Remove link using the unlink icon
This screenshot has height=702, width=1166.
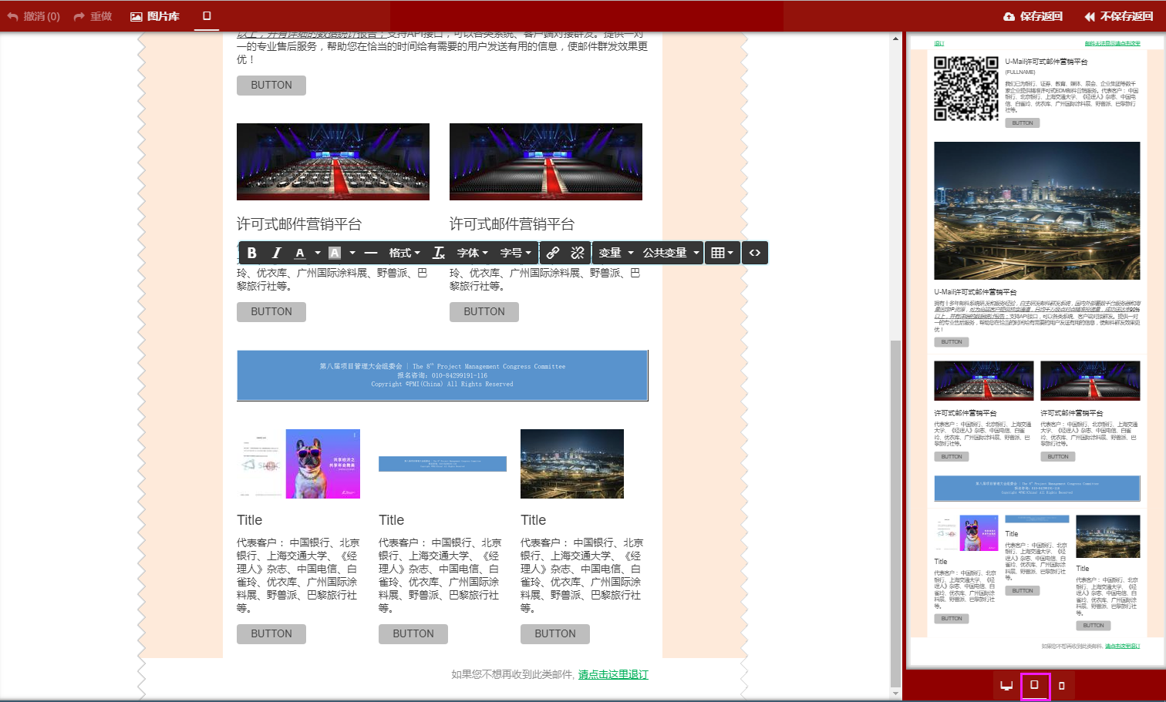[x=577, y=253]
